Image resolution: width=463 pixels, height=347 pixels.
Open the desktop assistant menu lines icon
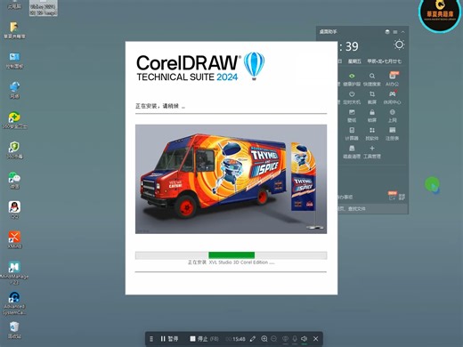[395, 32]
